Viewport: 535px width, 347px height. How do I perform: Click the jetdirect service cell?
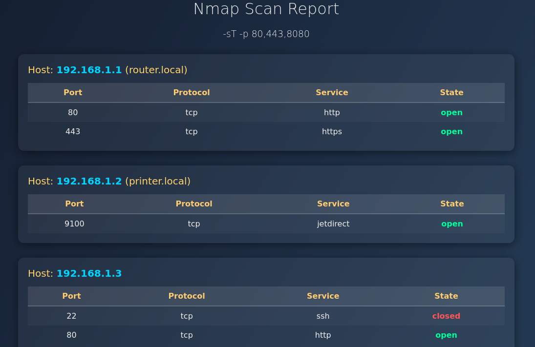pos(333,224)
